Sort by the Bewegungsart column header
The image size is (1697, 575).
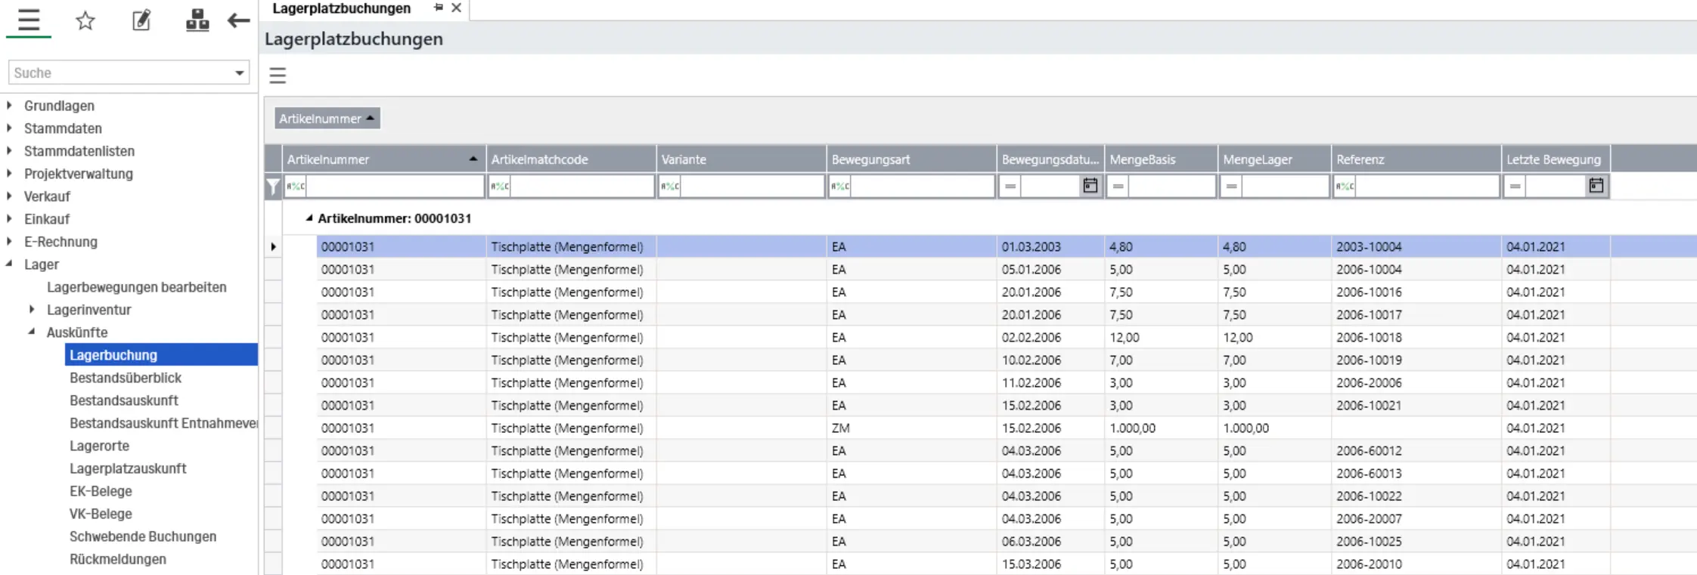[x=911, y=159]
